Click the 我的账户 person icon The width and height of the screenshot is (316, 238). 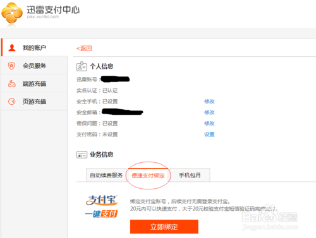pyautogui.click(x=12, y=48)
